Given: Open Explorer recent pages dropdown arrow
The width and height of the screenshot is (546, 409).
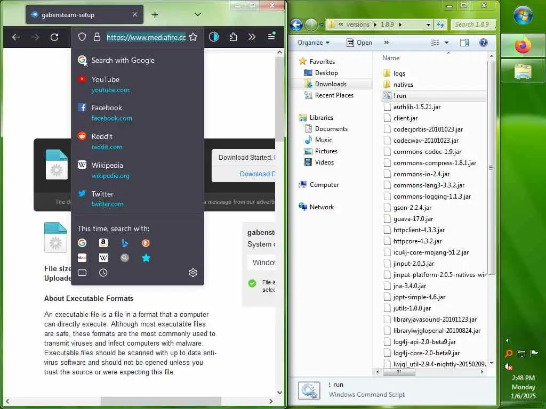Looking at the screenshot, I should pyautogui.click(x=322, y=24).
